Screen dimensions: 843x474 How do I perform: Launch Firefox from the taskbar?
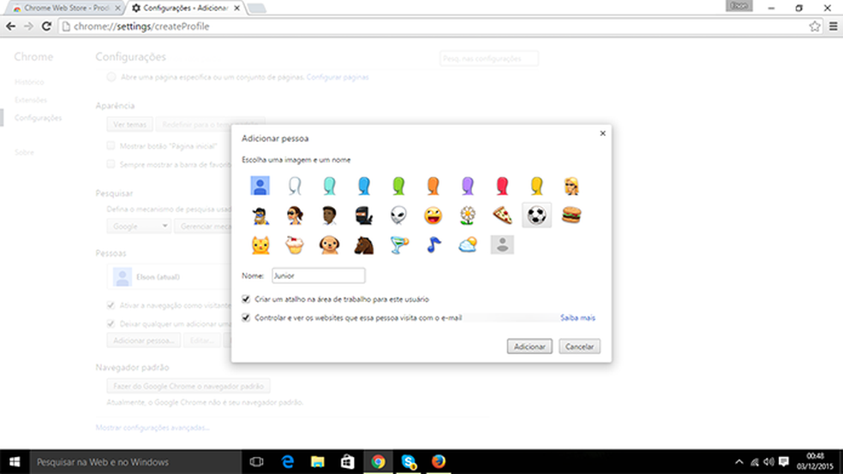(439, 462)
